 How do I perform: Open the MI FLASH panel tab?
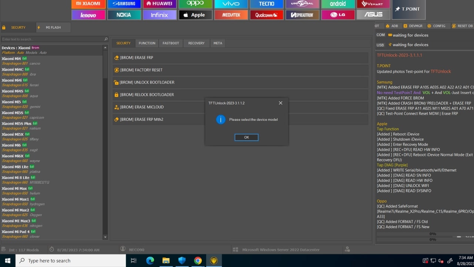pyautogui.click(x=53, y=27)
